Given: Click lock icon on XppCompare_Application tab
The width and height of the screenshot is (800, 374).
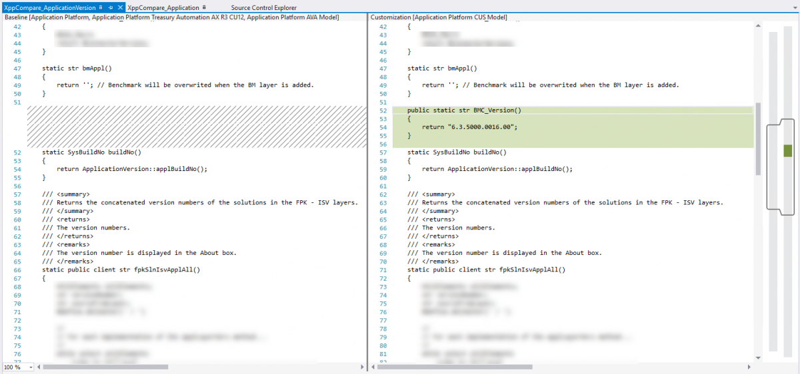Looking at the screenshot, I should point(204,7).
